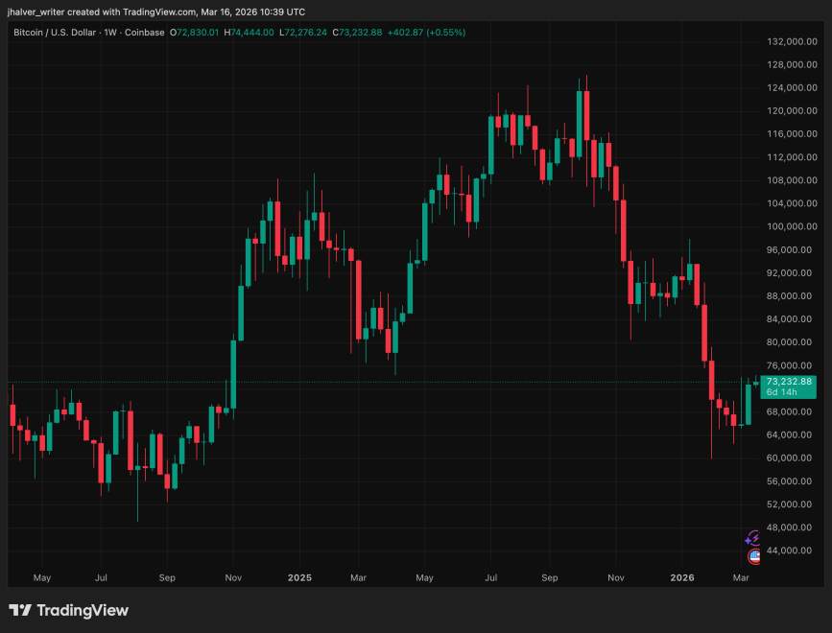The image size is (832, 633).
Task: Select the open value O72,830.01 in the legend
Action: (x=196, y=32)
